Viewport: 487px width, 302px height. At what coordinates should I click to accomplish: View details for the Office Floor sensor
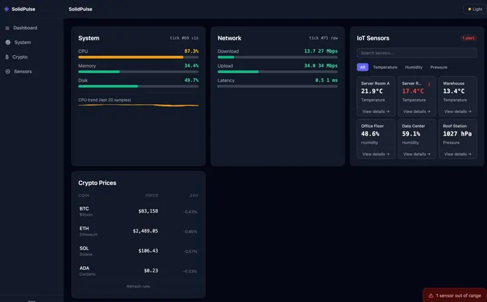point(376,154)
